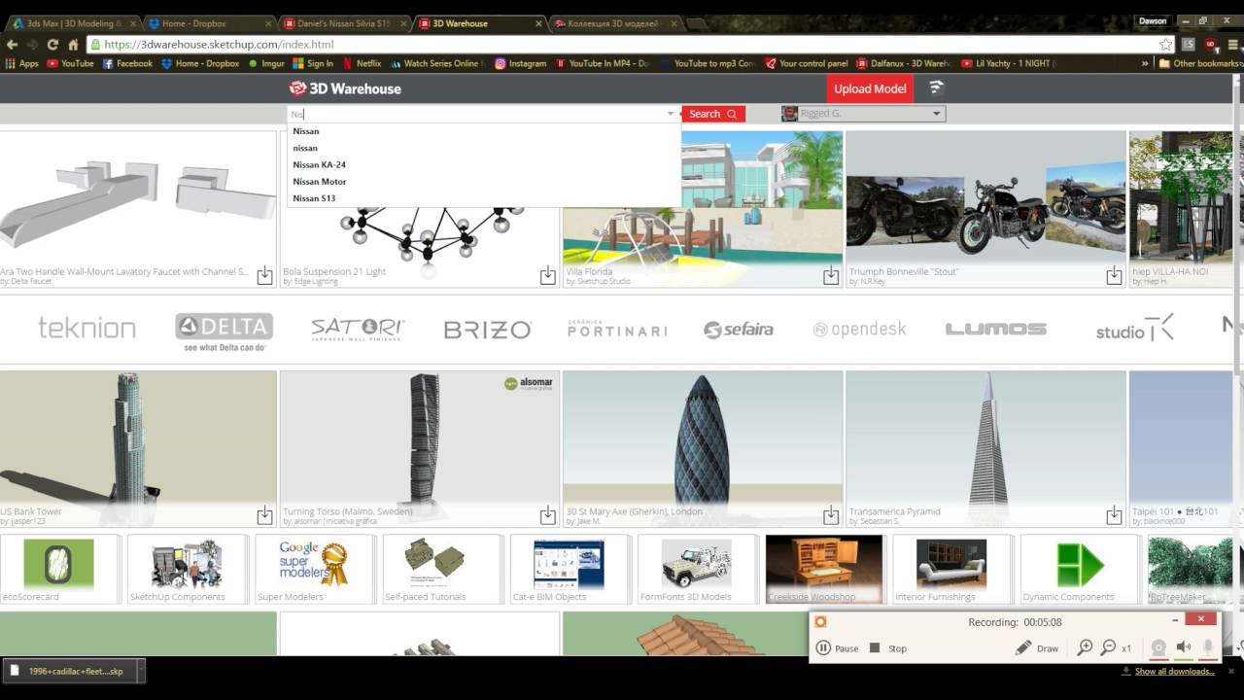1244x700 pixels.
Task: Open the YouTube bookmark
Action: tap(70, 63)
